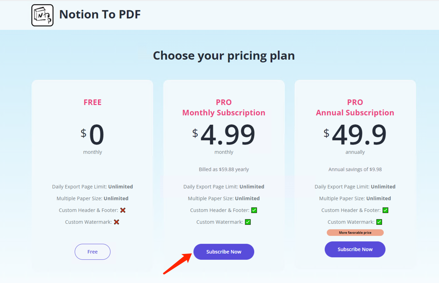Click the green check for PRO Monthly Custom Header & Footer
The height and width of the screenshot is (283, 439).
[254, 210]
